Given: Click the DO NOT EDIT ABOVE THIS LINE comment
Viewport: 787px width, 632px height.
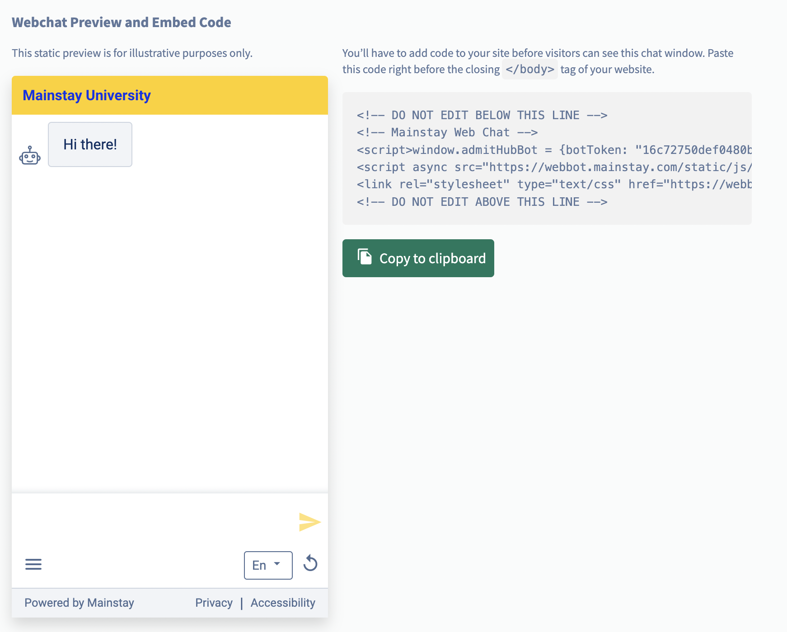Looking at the screenshot, I should point(482,202).
